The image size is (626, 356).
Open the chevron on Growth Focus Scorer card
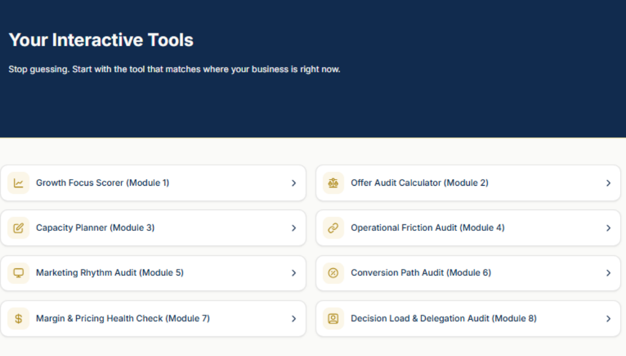point(294,183)
